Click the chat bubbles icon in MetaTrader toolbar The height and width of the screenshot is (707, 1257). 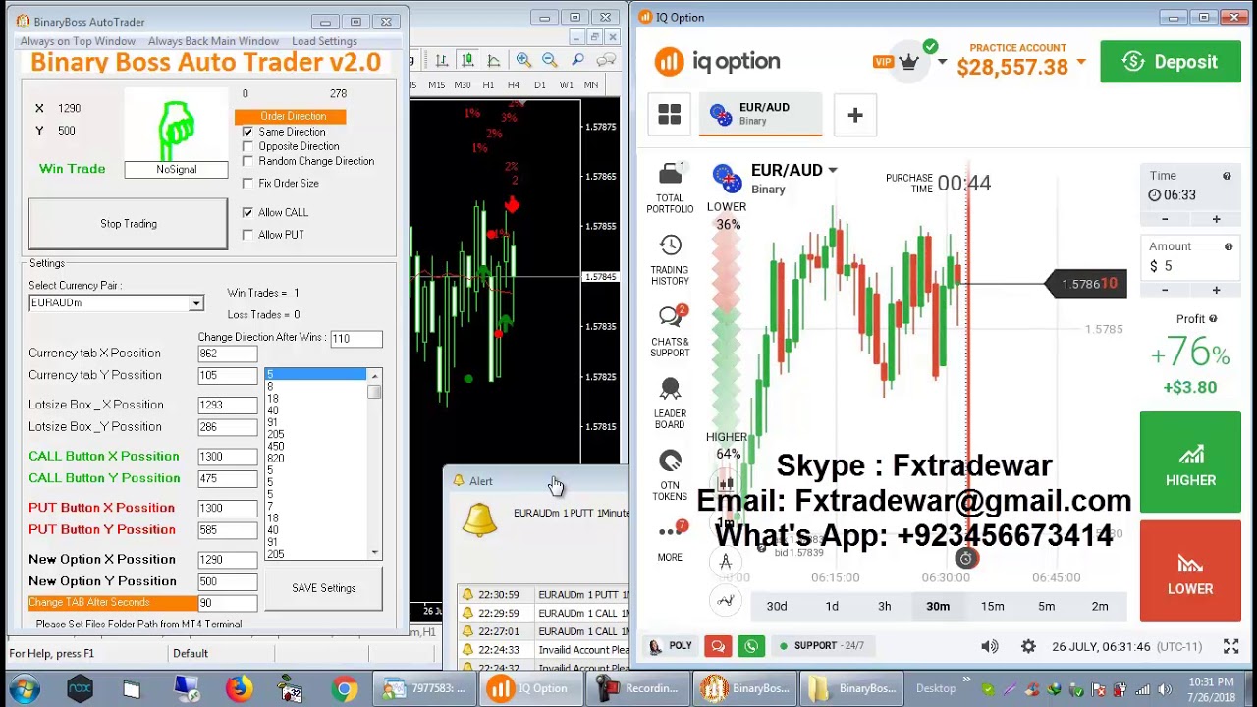[x=605, y=61]
